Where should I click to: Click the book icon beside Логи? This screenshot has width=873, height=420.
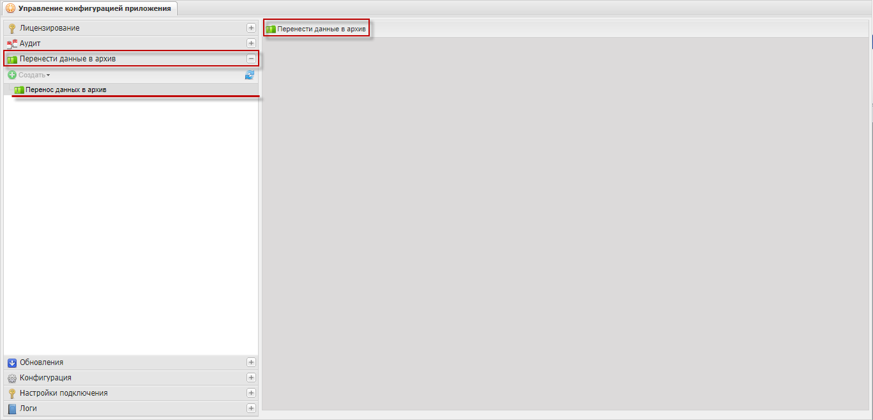[x=11, y=408]
